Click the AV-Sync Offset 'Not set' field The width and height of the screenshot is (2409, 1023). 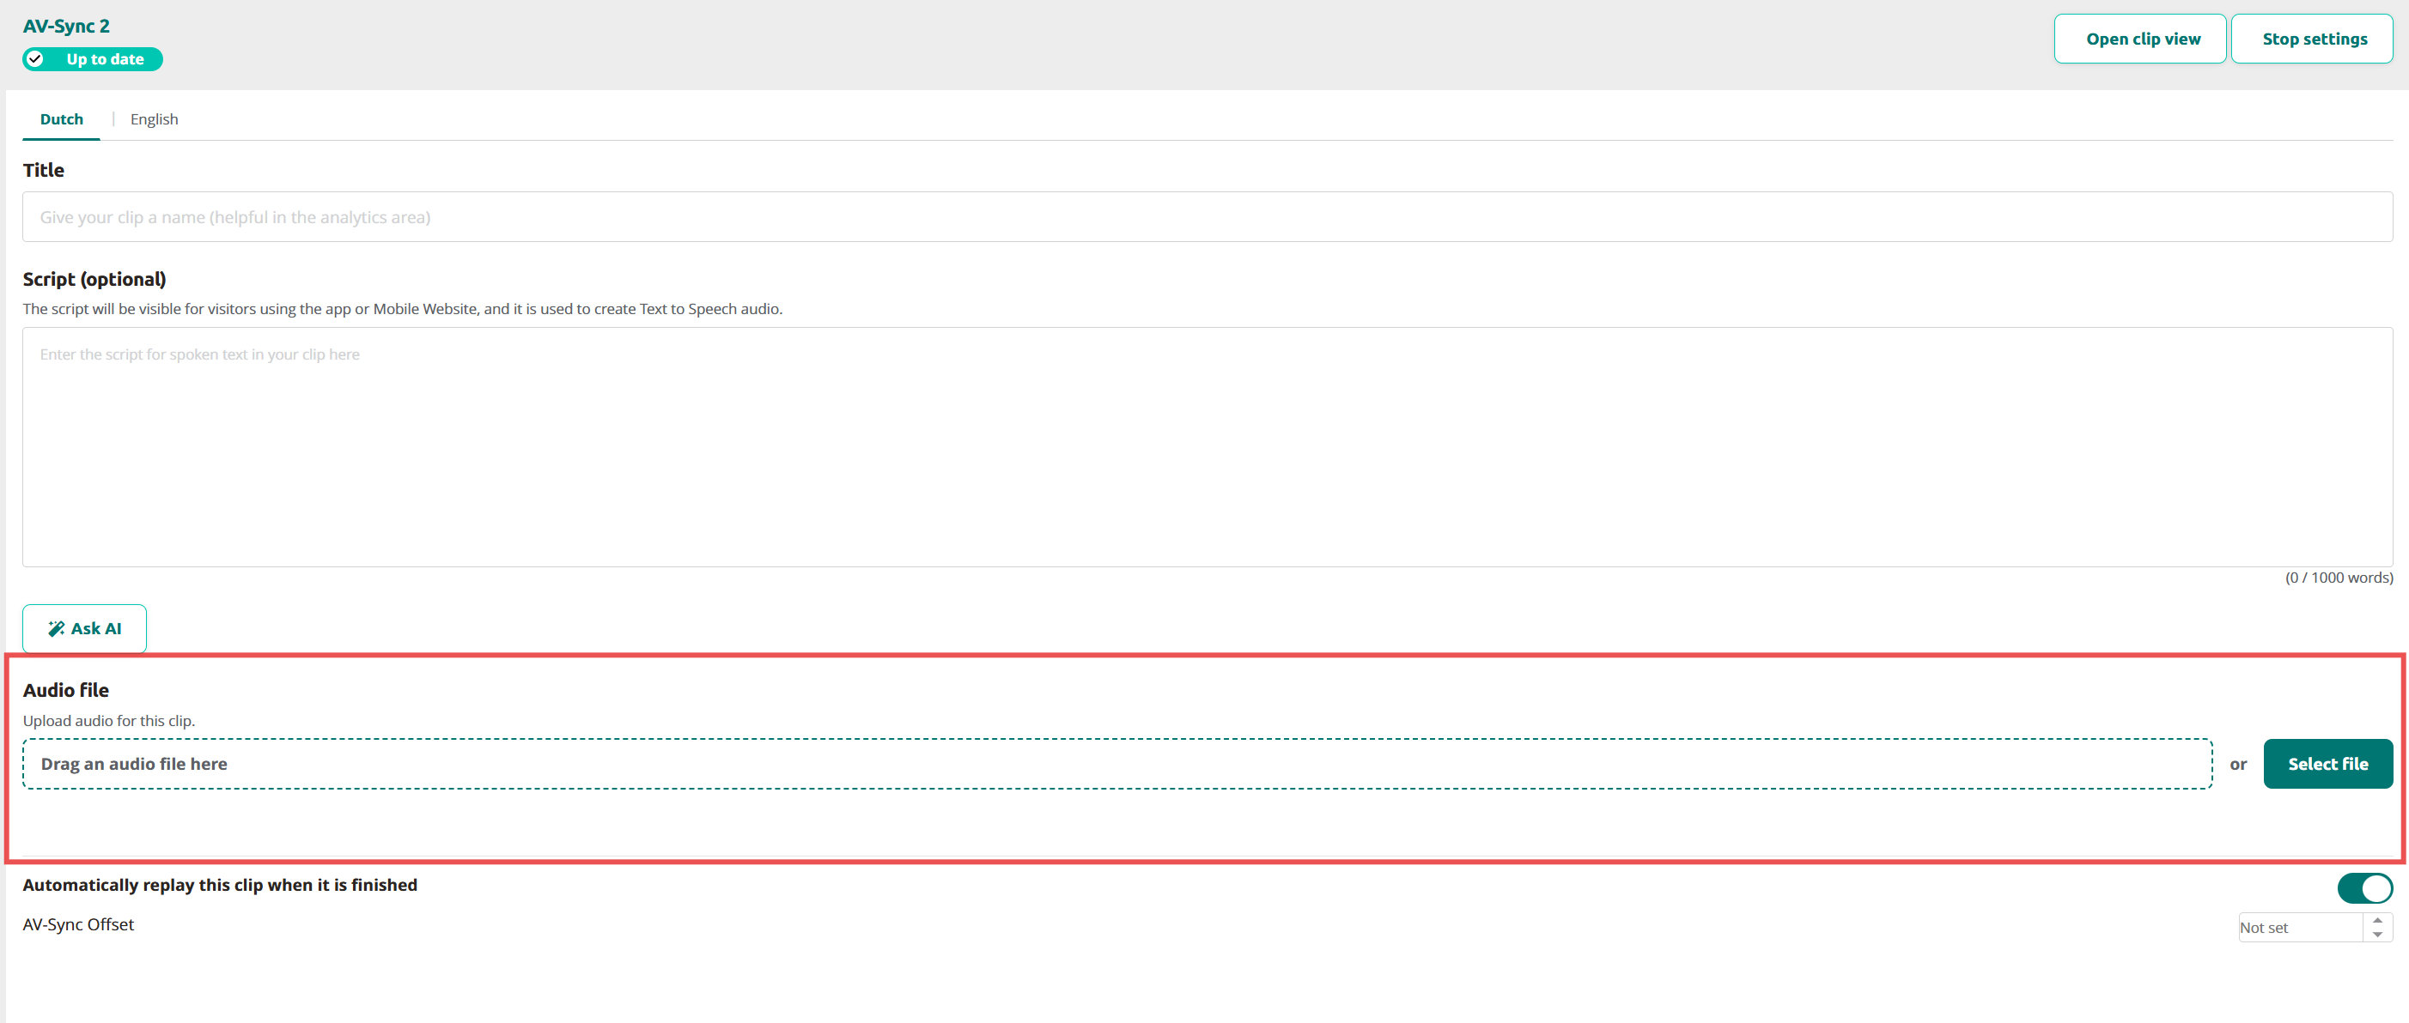point(2299,928)
